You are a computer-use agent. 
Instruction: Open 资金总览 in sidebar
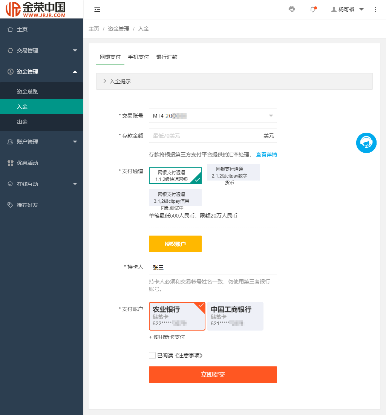[x=41, y=92]
